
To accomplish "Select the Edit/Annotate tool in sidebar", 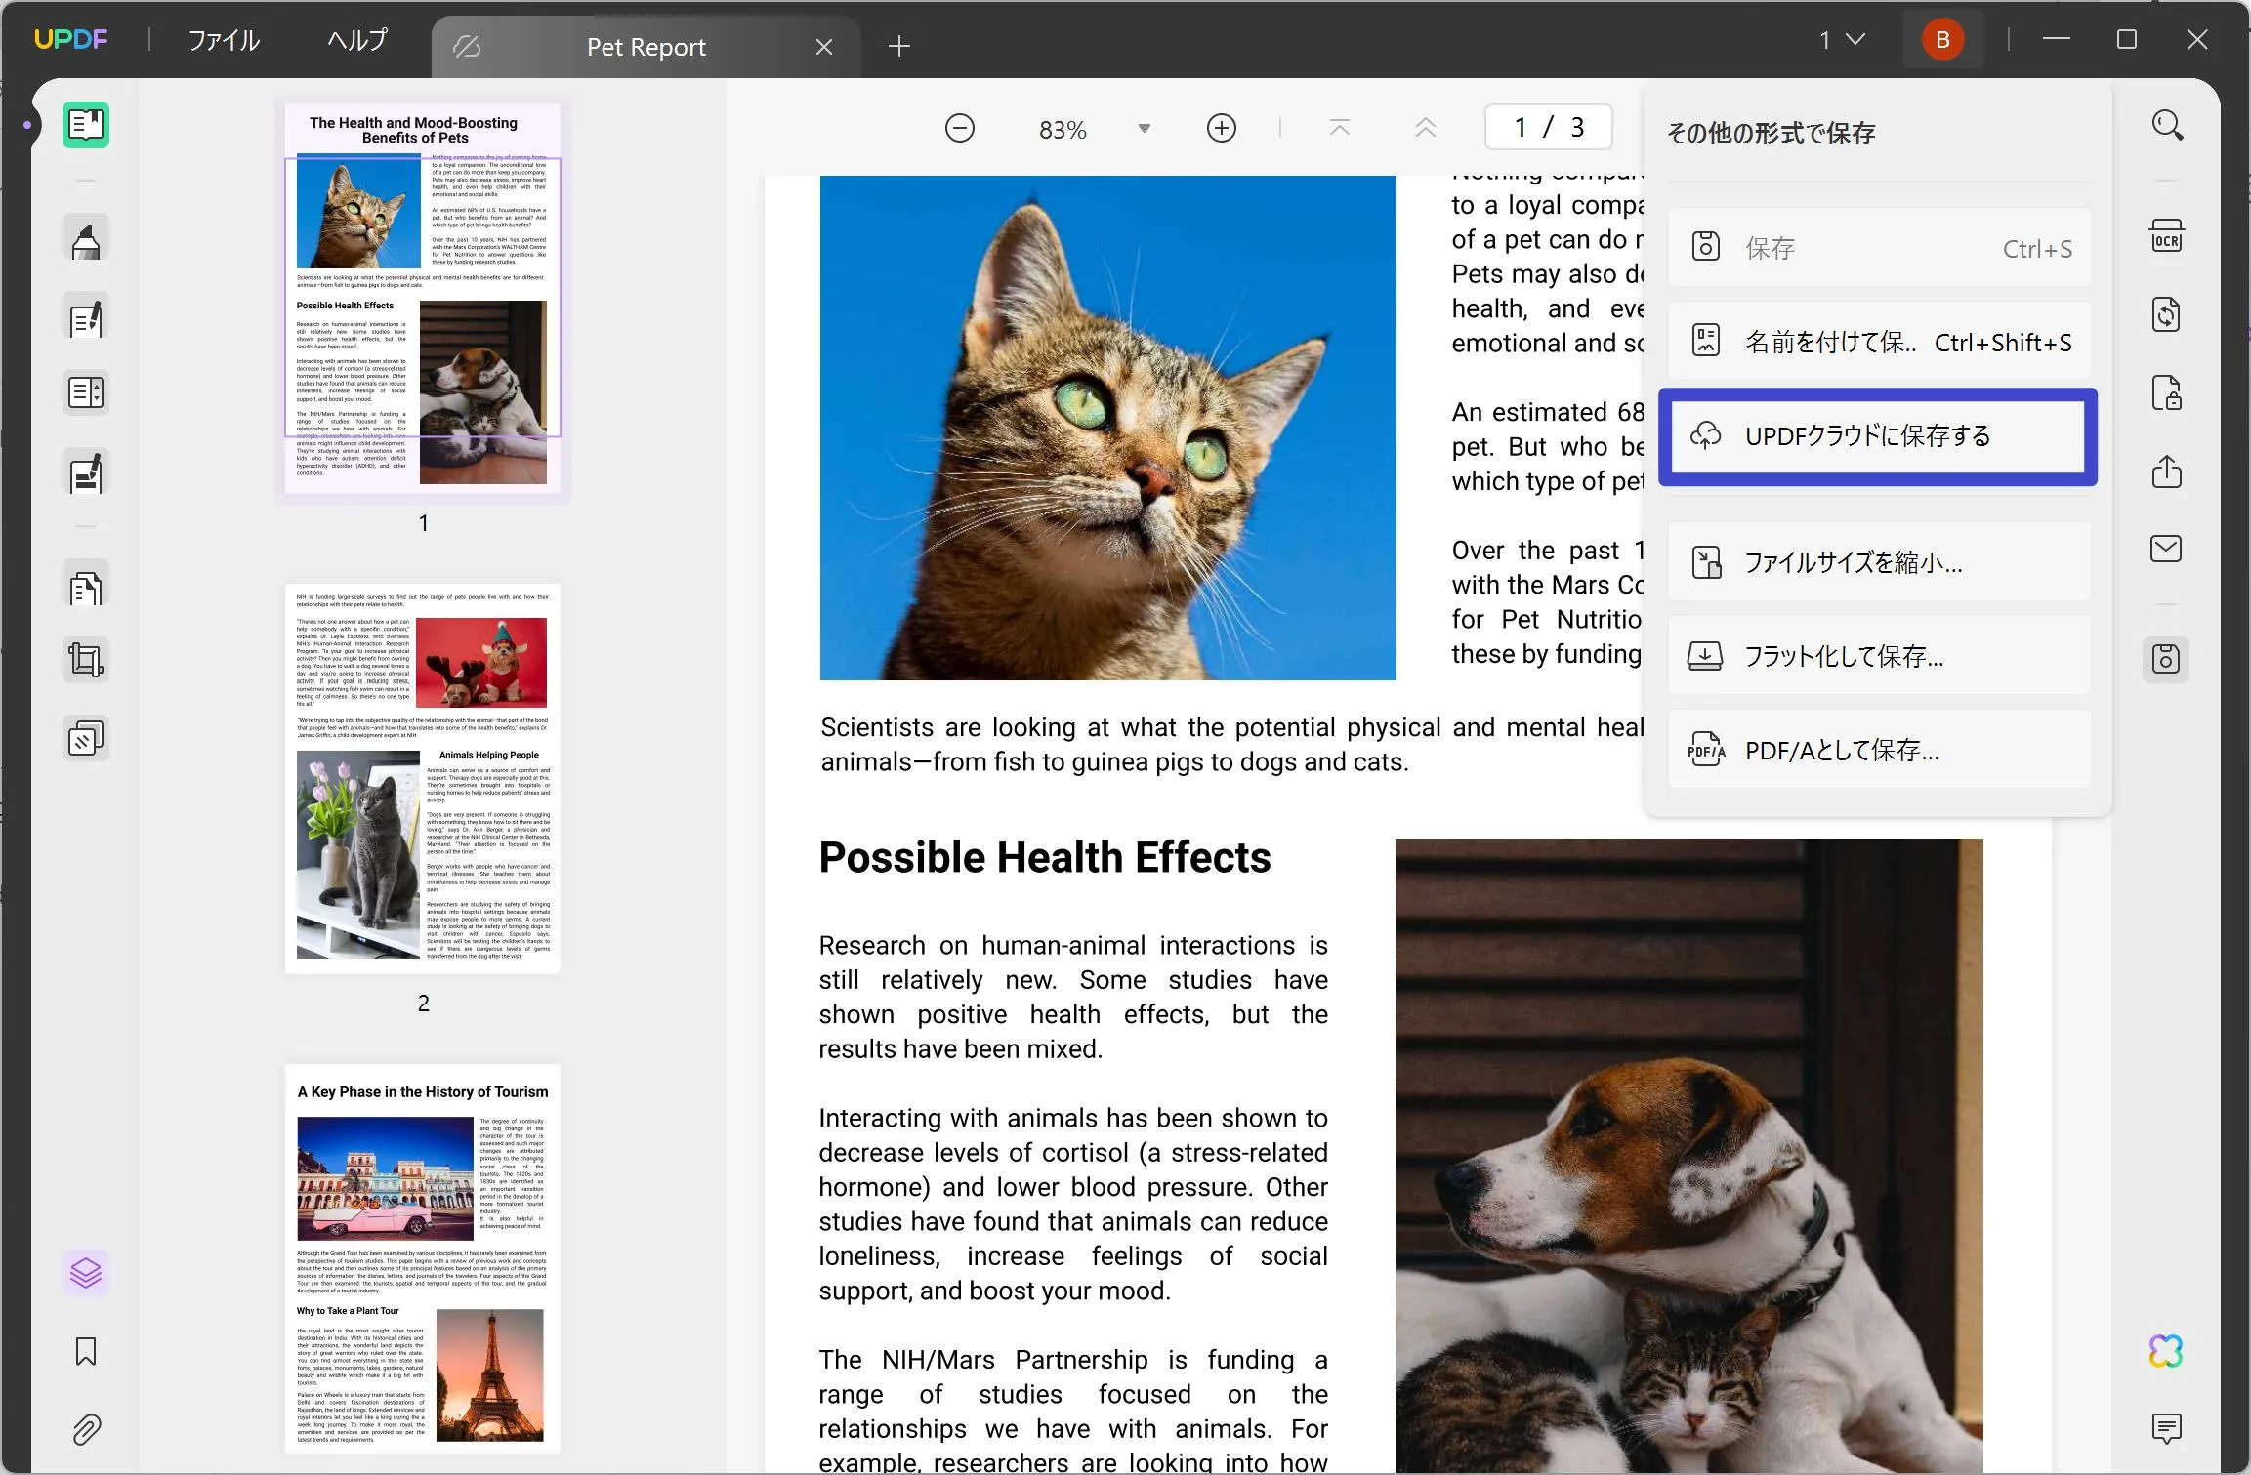I will pyautogui.click(x=86, y=321).
